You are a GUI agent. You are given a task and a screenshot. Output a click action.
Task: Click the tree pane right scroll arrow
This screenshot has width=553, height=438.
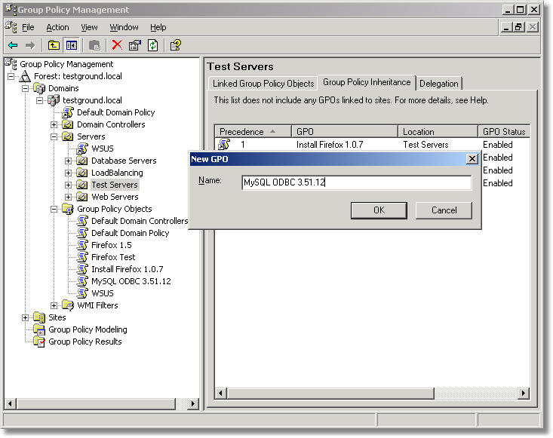click(x=193, y=403)
